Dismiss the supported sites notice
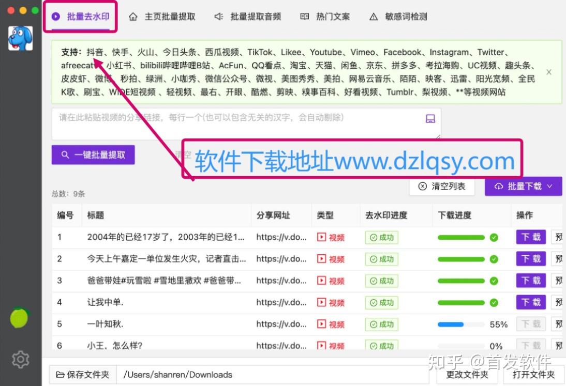 pos(549,72)
